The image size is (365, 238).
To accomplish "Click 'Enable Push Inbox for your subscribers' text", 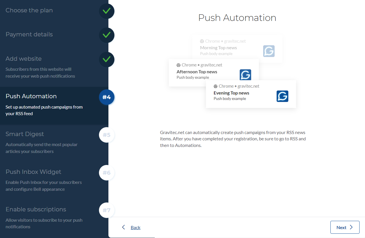I will tap(44, 186).
